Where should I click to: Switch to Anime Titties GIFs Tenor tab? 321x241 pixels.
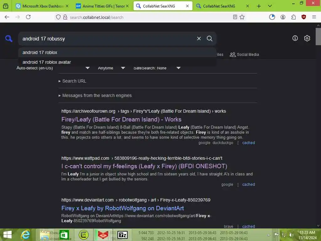tap(103, 6)
